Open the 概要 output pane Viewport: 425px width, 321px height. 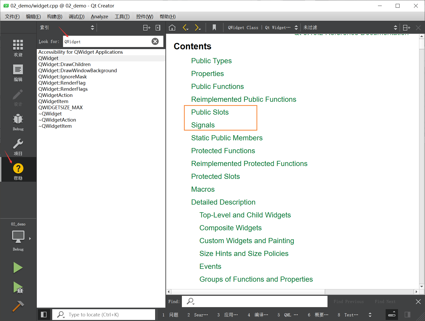tap(318, 315)
